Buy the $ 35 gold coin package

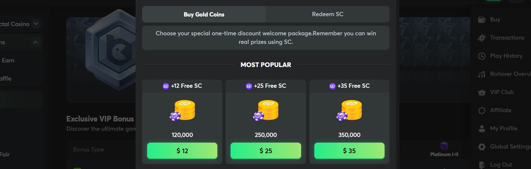point(349,151)
